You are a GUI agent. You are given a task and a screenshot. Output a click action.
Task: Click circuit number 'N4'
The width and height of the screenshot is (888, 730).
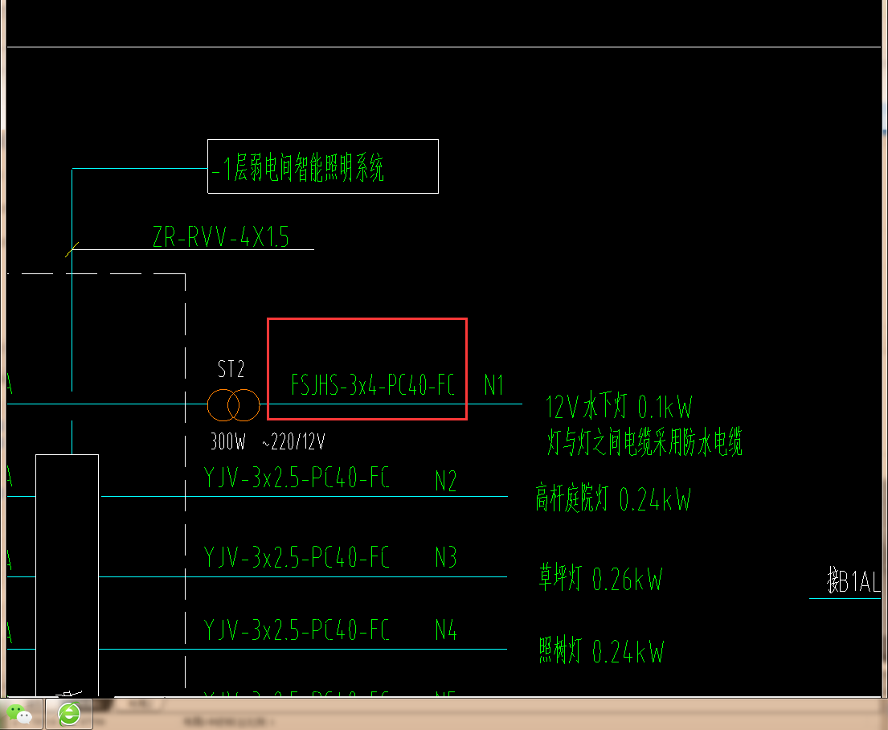coord(446,630)
